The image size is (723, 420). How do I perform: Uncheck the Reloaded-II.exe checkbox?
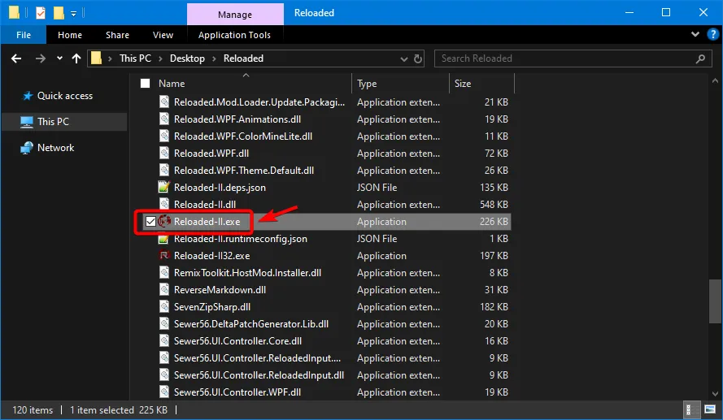[x=150, y=222]
